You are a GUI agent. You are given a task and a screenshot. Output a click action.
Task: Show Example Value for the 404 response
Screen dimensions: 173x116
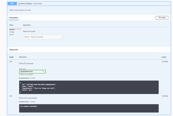pos(24,102)
